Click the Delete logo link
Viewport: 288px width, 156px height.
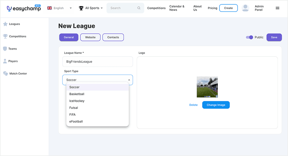click(x=193, y=105)
